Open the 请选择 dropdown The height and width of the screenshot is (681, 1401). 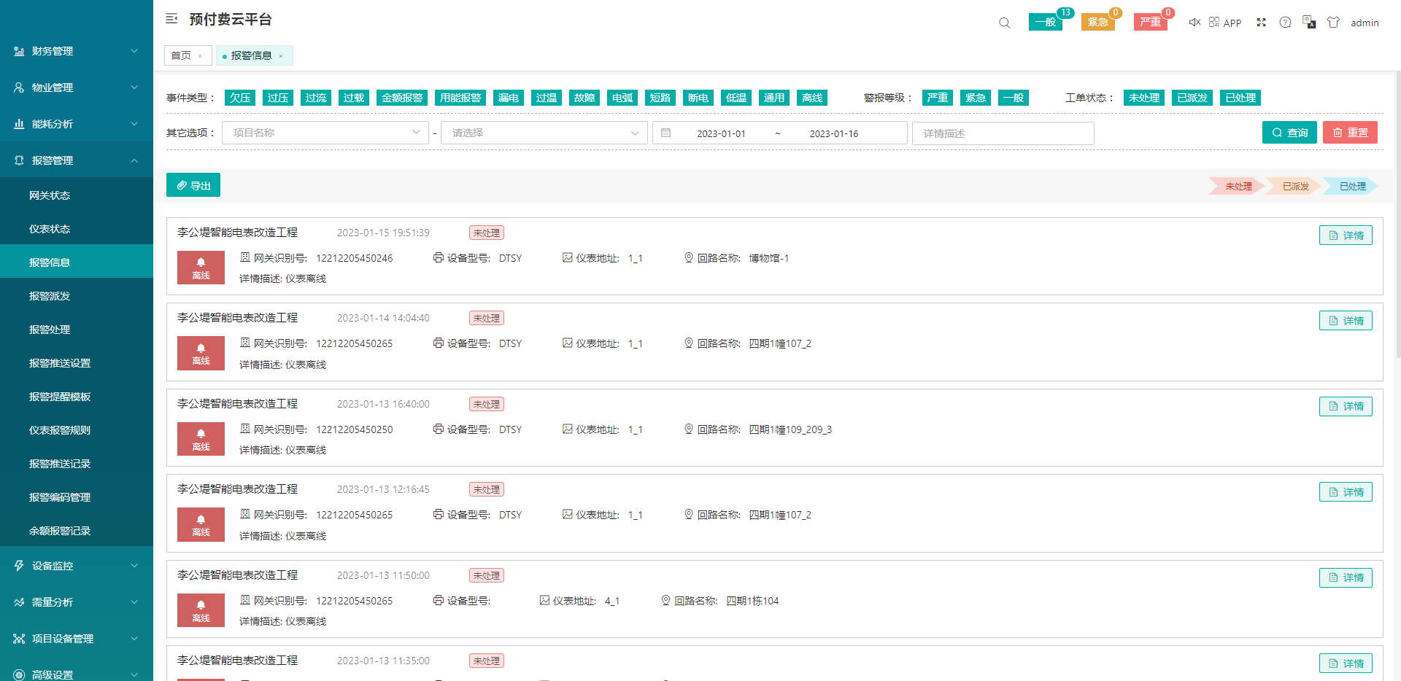coord(544,133)
